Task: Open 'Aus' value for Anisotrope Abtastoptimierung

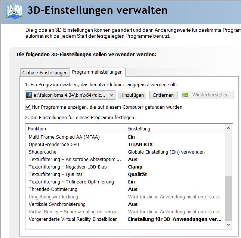Action: 133,159
